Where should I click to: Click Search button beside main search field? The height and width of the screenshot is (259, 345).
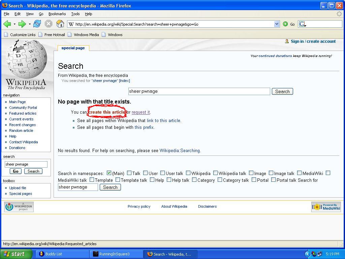point(283,91)
